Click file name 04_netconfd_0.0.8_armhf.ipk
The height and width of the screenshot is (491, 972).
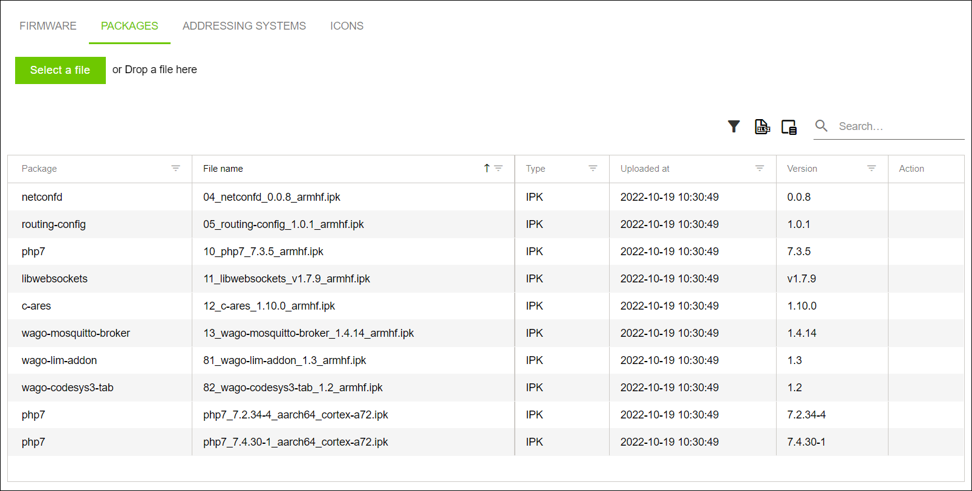(272, 197)
